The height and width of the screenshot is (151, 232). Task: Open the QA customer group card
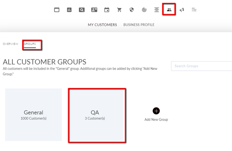coord(96,115)
